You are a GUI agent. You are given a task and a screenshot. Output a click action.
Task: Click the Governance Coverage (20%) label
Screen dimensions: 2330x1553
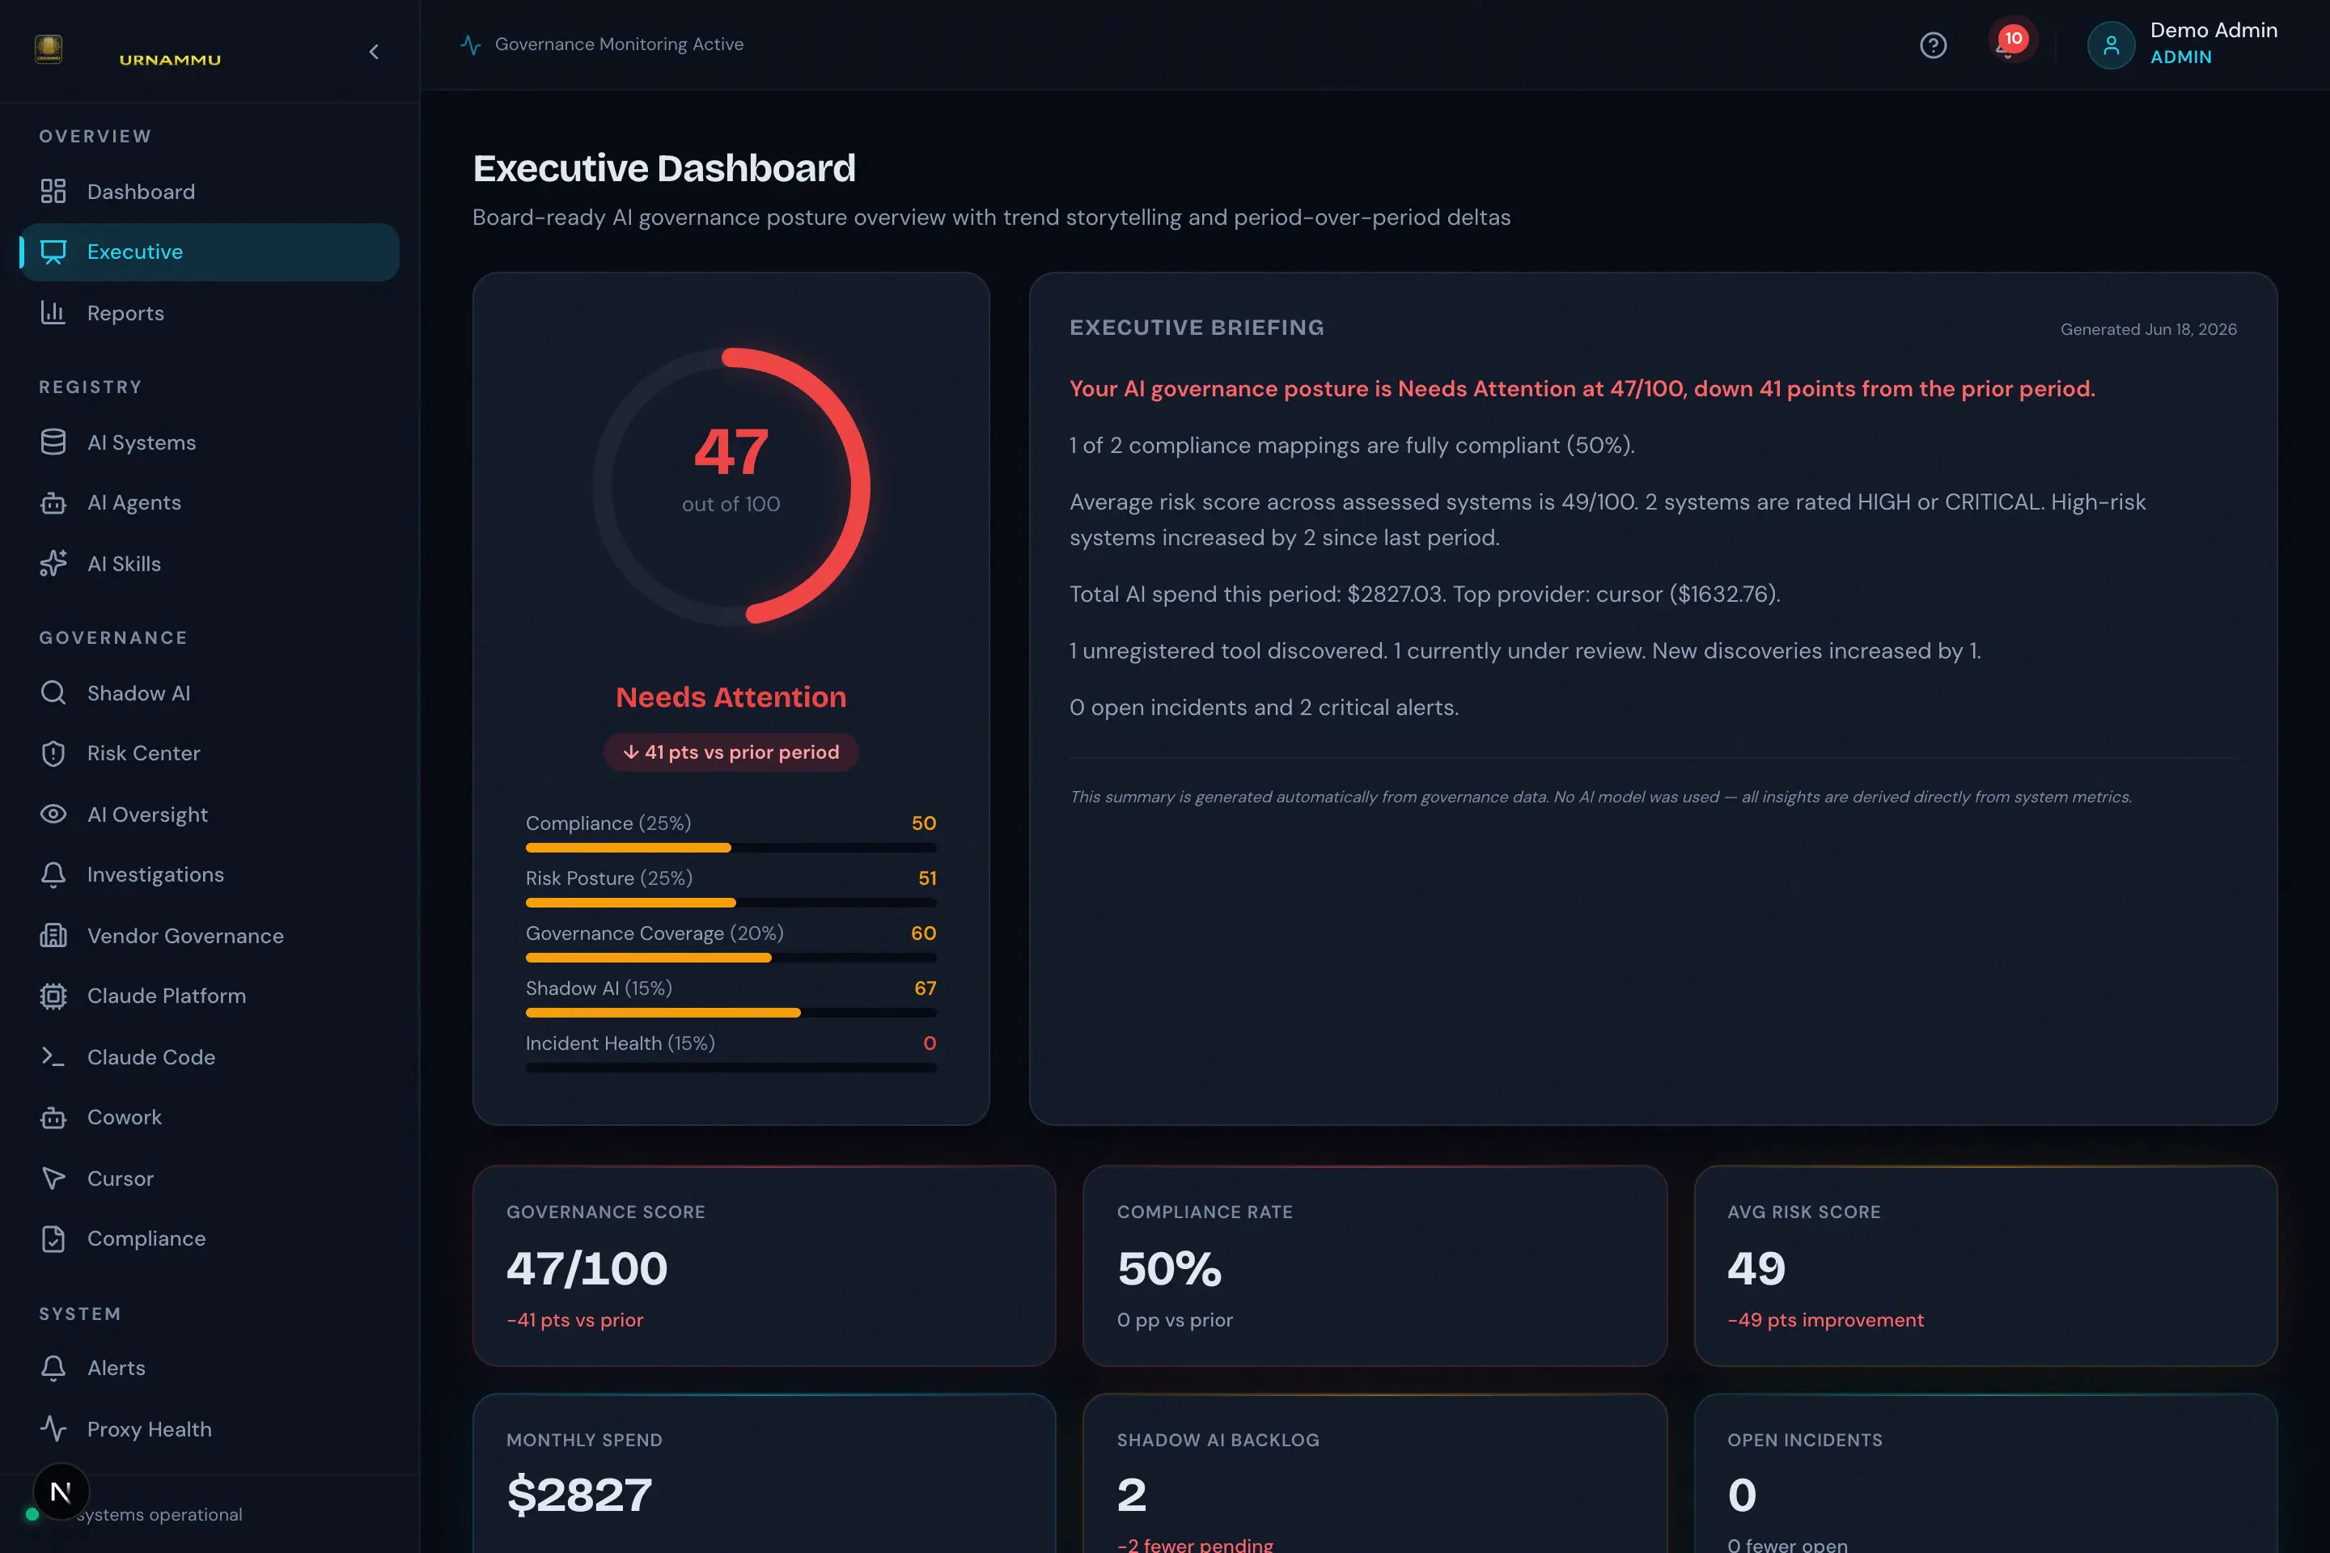tap(655, 933)
